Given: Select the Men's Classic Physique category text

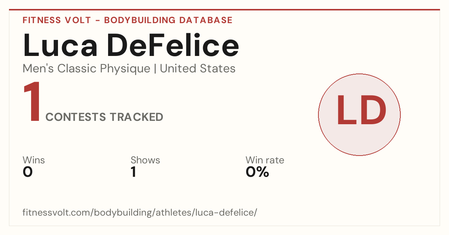Looking at the screenshot, I should [87, 69].
